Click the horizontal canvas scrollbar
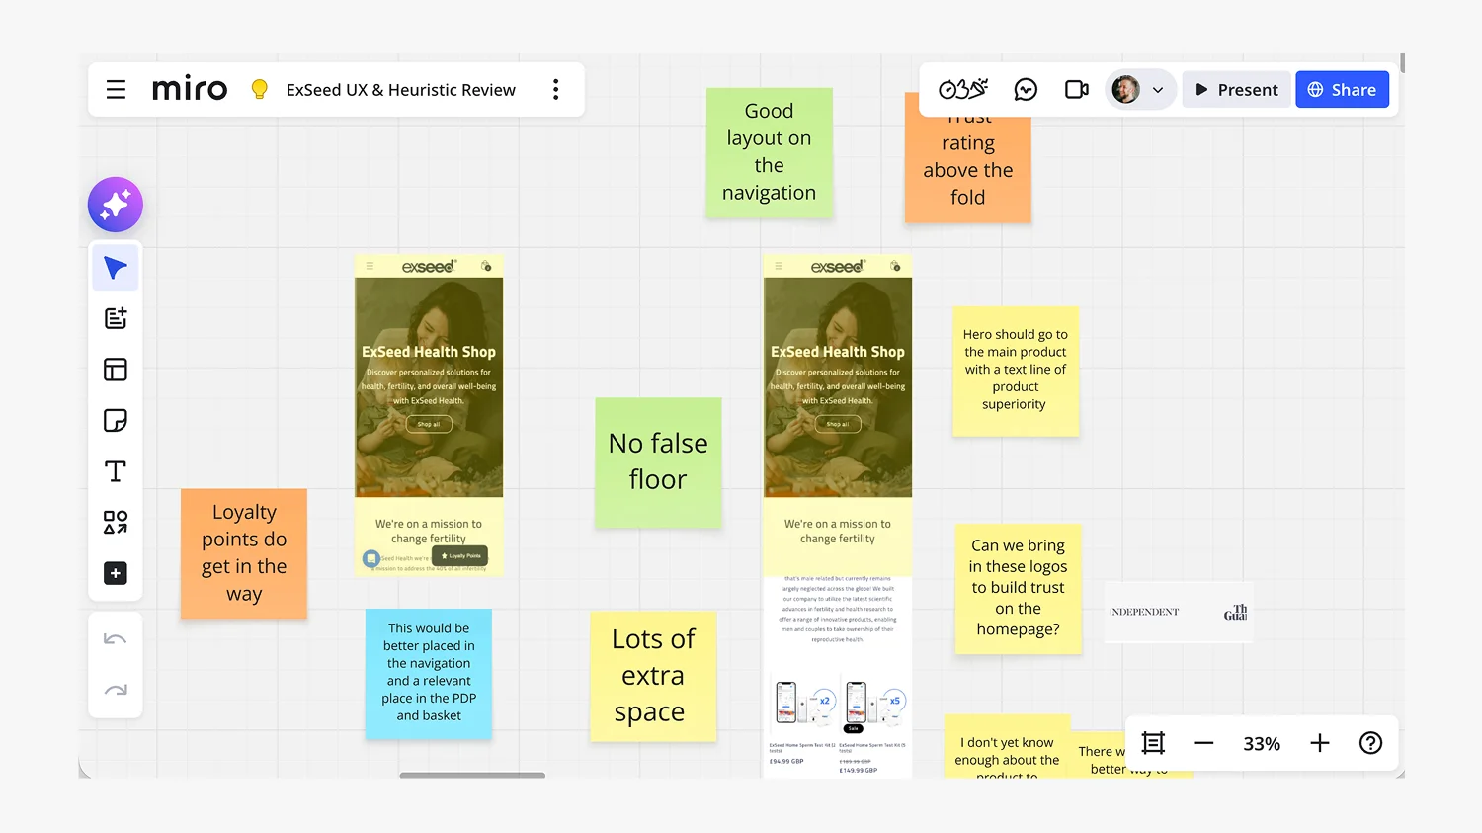Screen dimensions: 1482x833 (472, 776)
